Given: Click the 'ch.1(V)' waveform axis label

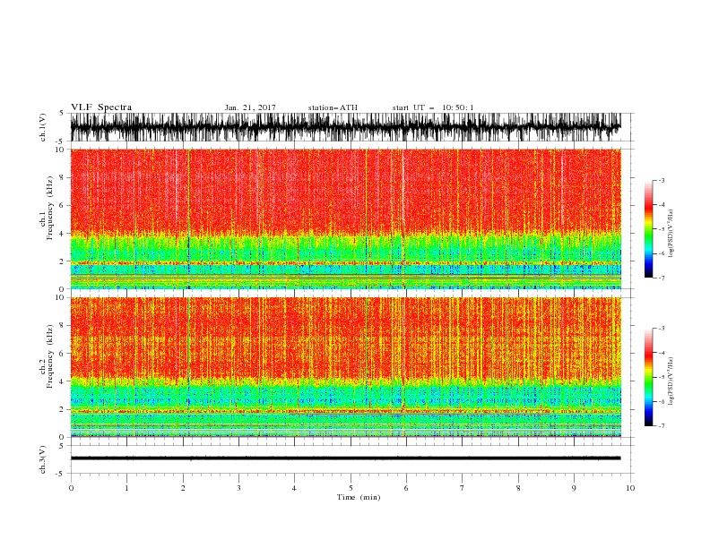Looking at the screenshot, I should (x=43, y=127).
